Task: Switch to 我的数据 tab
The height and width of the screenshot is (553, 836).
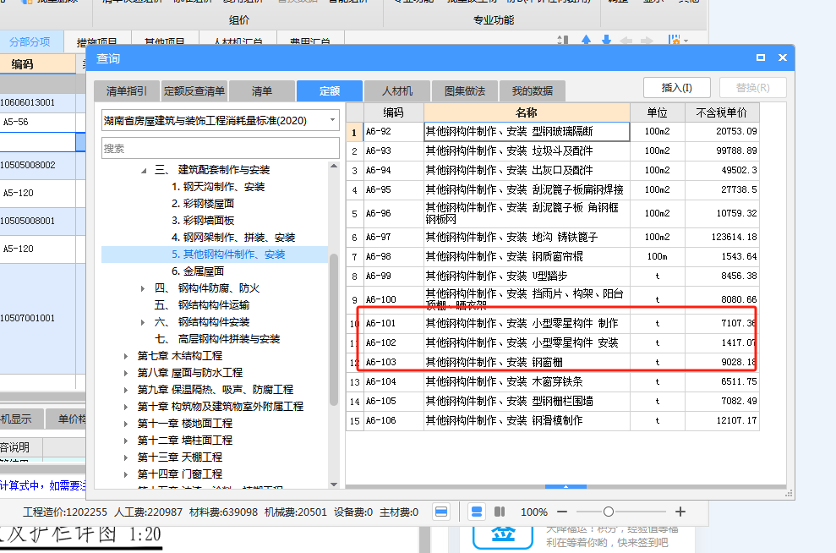Action: click(533, 91)
